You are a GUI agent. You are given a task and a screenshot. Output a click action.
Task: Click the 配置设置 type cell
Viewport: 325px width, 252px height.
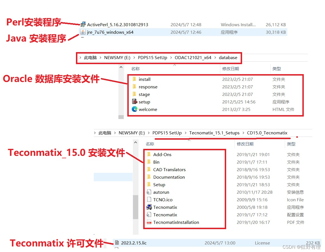pyautogui.click(x=295, y=215)
